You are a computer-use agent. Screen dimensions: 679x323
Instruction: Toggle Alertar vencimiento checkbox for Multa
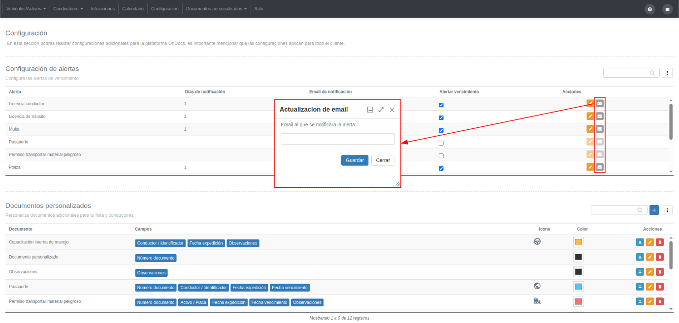coord(441,130)
